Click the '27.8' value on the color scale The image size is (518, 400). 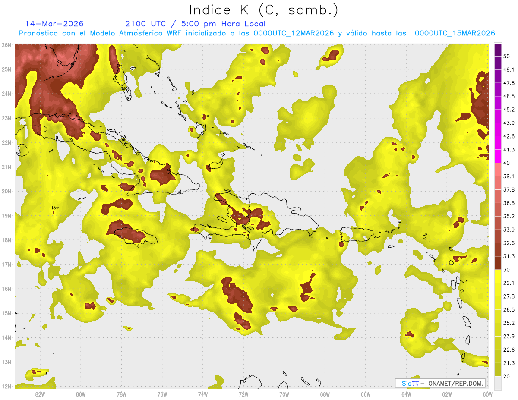pyautogui.click(x=509, y=296)
